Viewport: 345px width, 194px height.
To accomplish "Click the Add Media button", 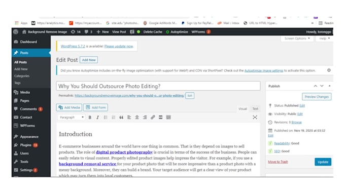I will pyautogui.click(x=69, y=107).
